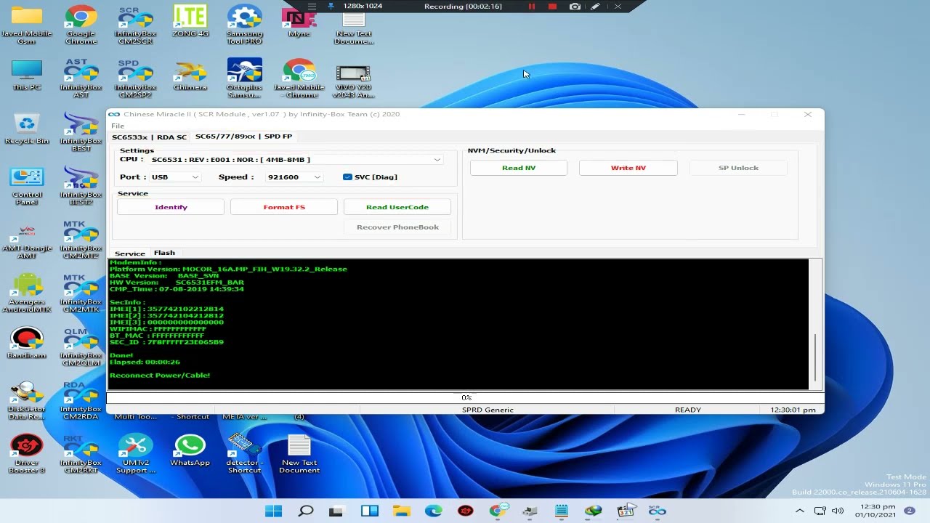Open the notification count badge
This screenshot has height=523, width=930.
909,511
